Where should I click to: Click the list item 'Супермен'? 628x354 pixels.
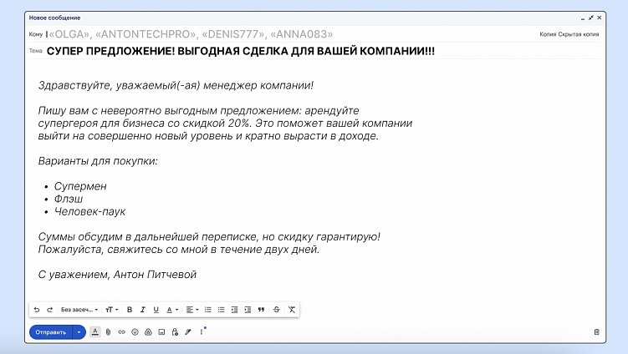point(80,186)
